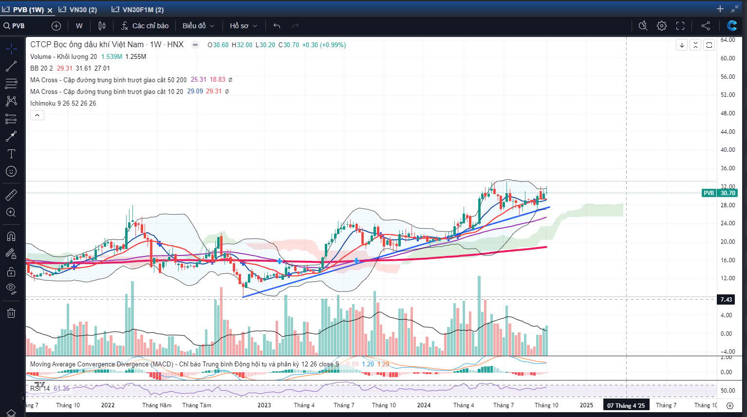Add a new chart tab
The height and width of the screenshot is (417, 747).
(720, 9)
